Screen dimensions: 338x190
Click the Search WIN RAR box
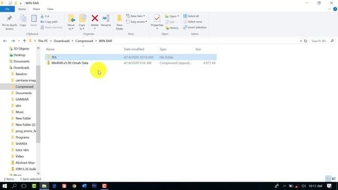pyautogui.click(x=322, y=41)
